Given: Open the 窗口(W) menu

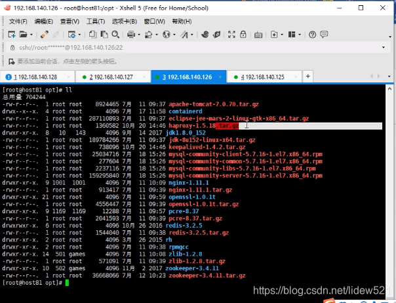Looking at the screenshot, I should (x=154, y=22).
